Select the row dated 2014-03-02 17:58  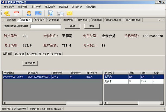[x=53, y=77]
